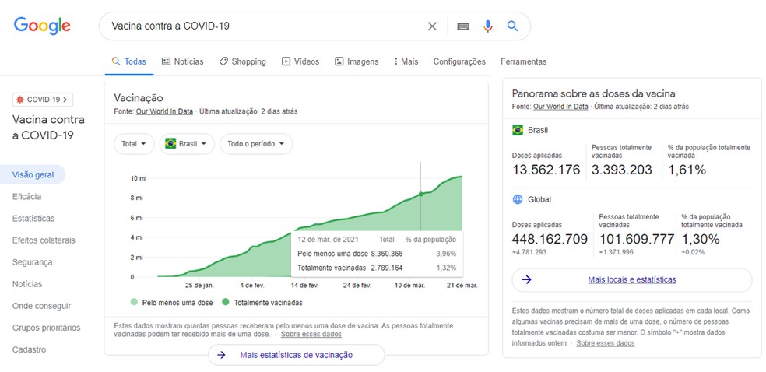Open Our World In Data link in Panorama card
This screenshot has width=766, height=372.
point(560,107)
